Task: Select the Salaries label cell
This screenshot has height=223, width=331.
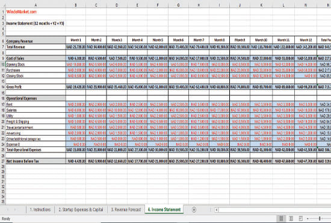Action: point(36,110)
